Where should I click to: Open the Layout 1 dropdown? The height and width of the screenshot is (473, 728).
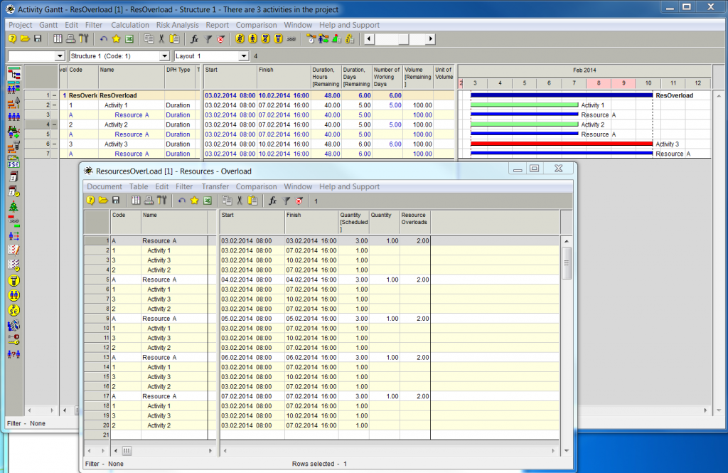pyautogui.click(x=244, y=56)
